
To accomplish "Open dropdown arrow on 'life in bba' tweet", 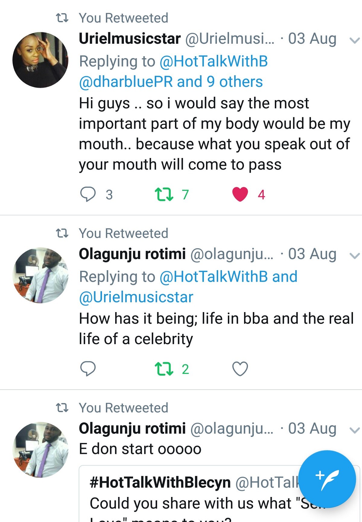I will tap(354, 256).
